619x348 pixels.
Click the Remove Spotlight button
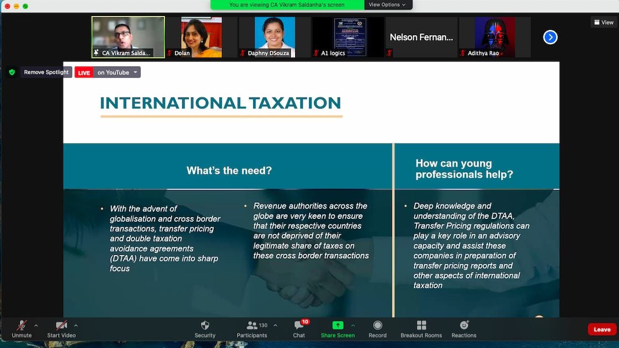(x=46, y=72)
